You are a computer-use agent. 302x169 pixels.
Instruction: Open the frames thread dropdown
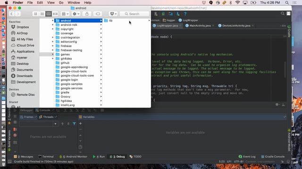point(56,124)
